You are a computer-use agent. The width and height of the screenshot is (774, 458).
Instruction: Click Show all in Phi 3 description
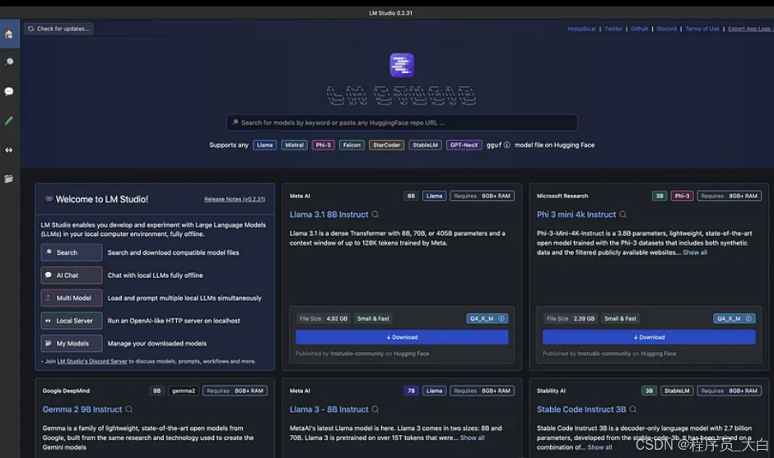(x=694, y=252)
